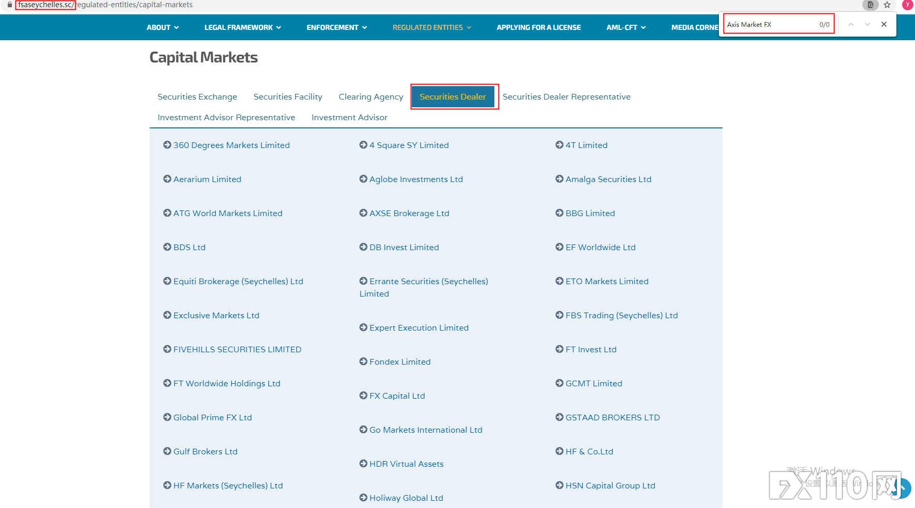Click arrow icon beside 360 Degrees Markets Limited
This screenshot has width=915, height=508.
167,145
